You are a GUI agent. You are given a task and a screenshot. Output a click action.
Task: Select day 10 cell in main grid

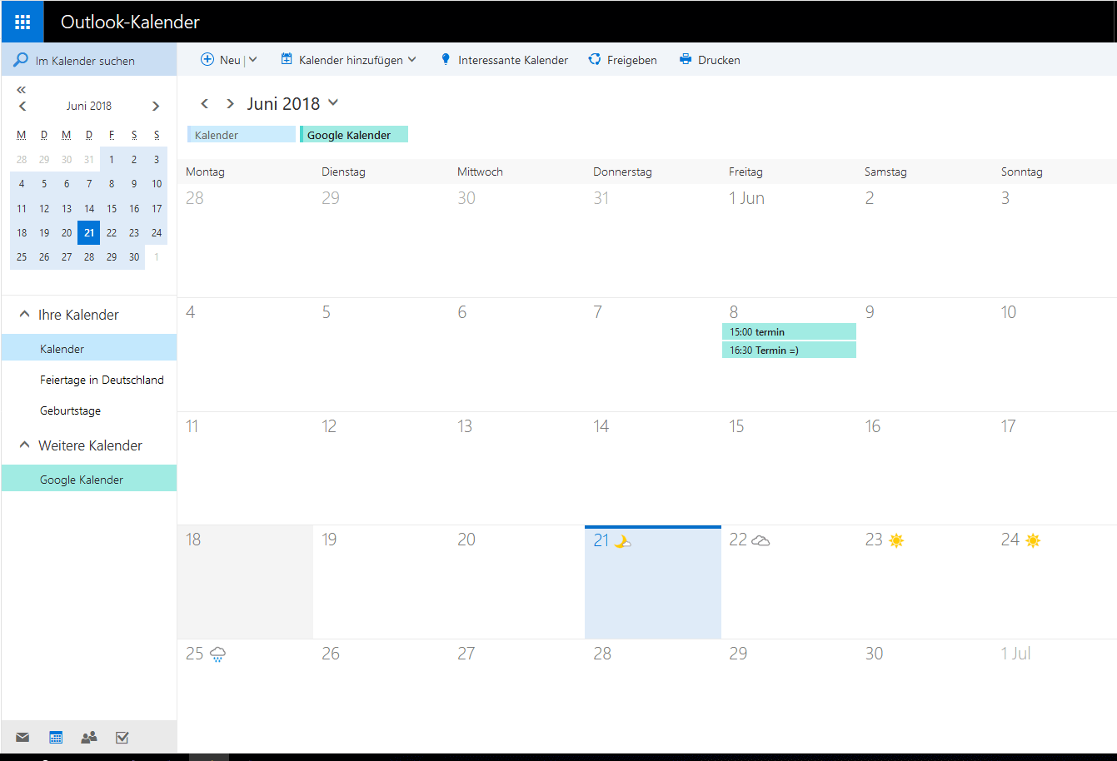(1055, 355)
